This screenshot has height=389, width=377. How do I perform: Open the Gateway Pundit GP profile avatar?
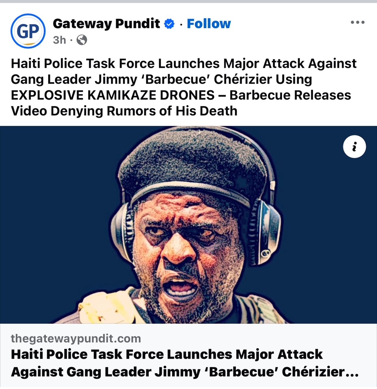click(x=28, y=31)
